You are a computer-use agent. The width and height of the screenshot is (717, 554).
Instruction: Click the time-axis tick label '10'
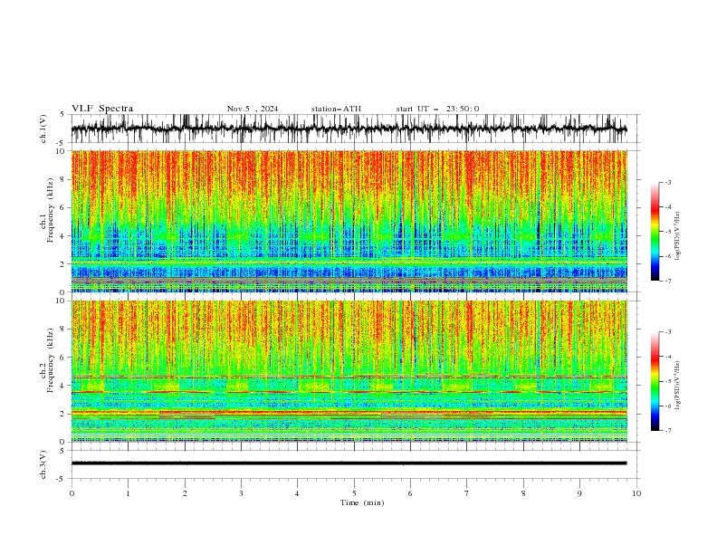click(636, 493)
